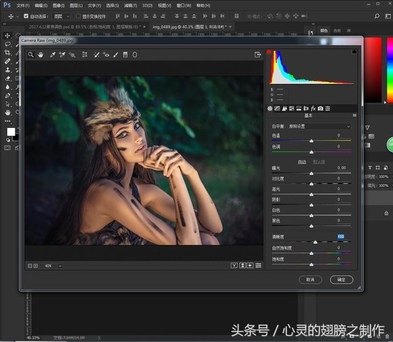393x342 pixels.
Task: Select Photoshop Move tool in toolbox
Action: click(x=7, y=36)
